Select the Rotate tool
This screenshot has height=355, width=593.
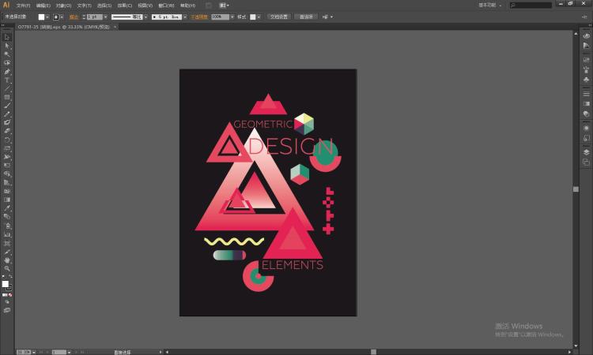(x=7, y=140)
